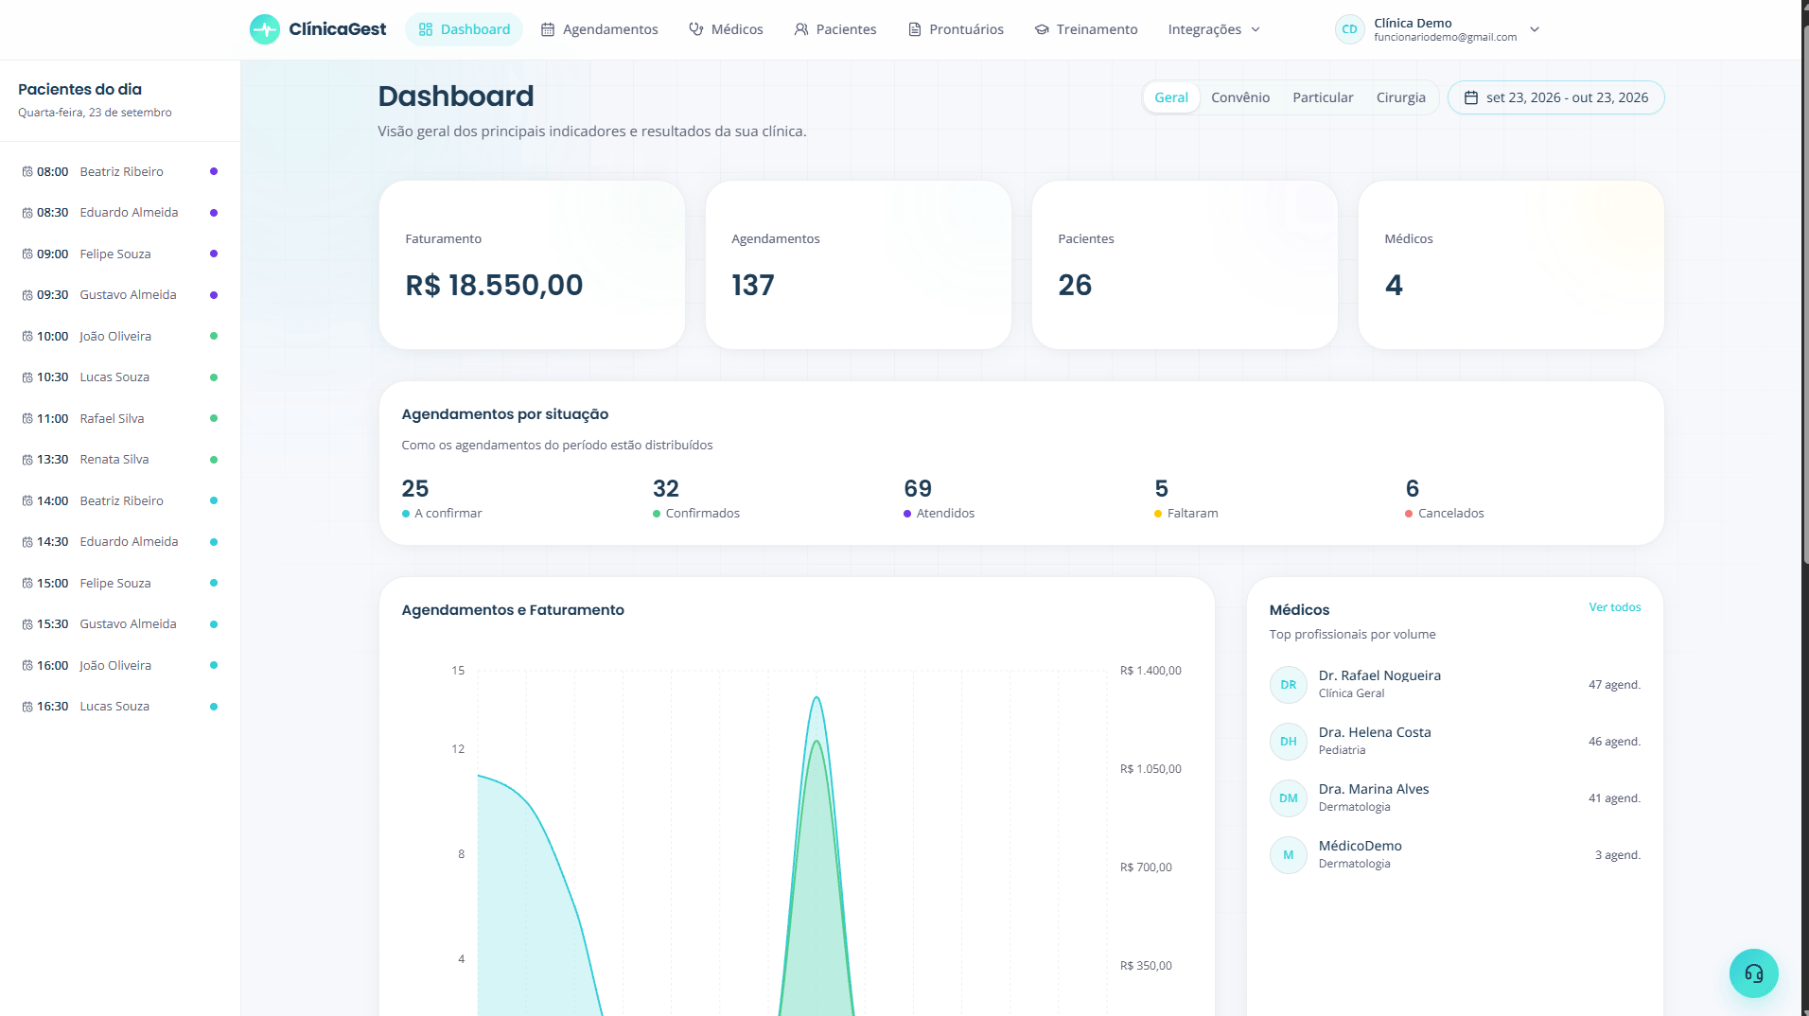Click the Pacientes people icon in navbar
The height and width of the screenshot is (1016, 1809).
801,29
